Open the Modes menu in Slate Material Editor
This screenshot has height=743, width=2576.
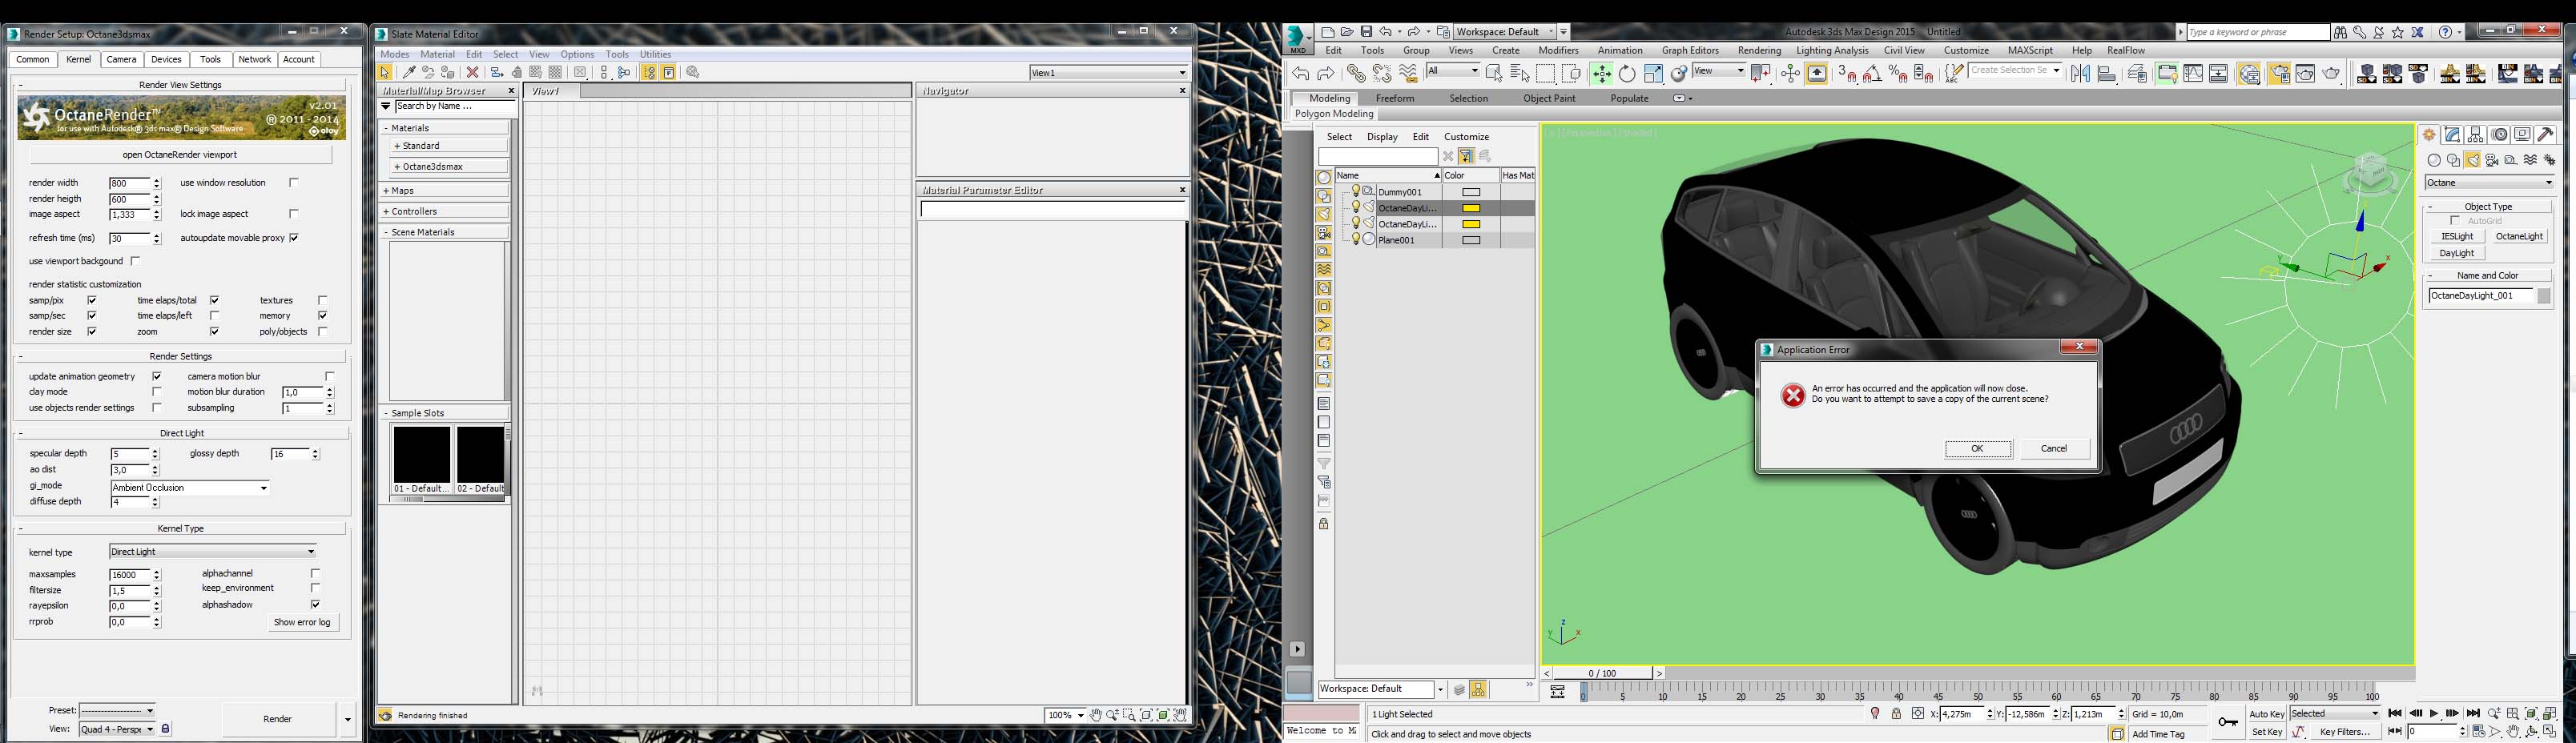tap(395, 55)
